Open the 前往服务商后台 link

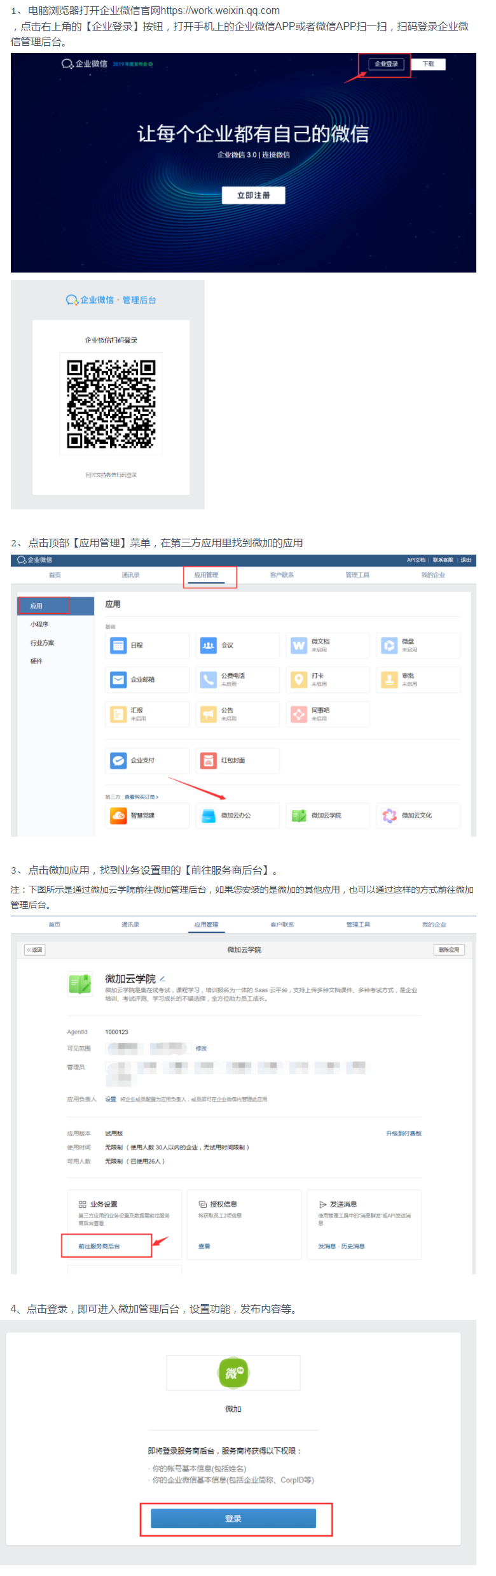[99, 1246]
